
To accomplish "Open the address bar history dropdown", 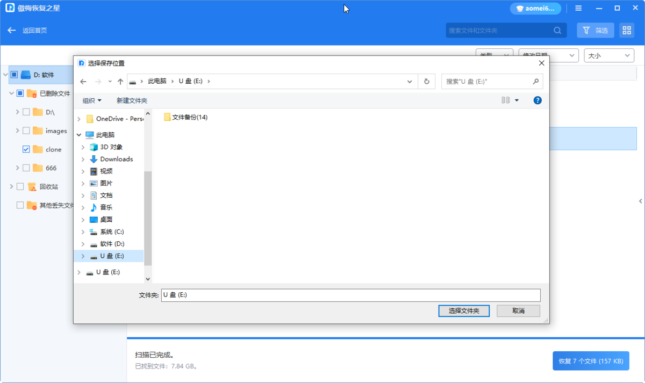I will [x=410, y=82].
